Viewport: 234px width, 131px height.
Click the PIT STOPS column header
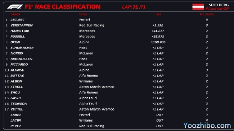coord(207,14)
